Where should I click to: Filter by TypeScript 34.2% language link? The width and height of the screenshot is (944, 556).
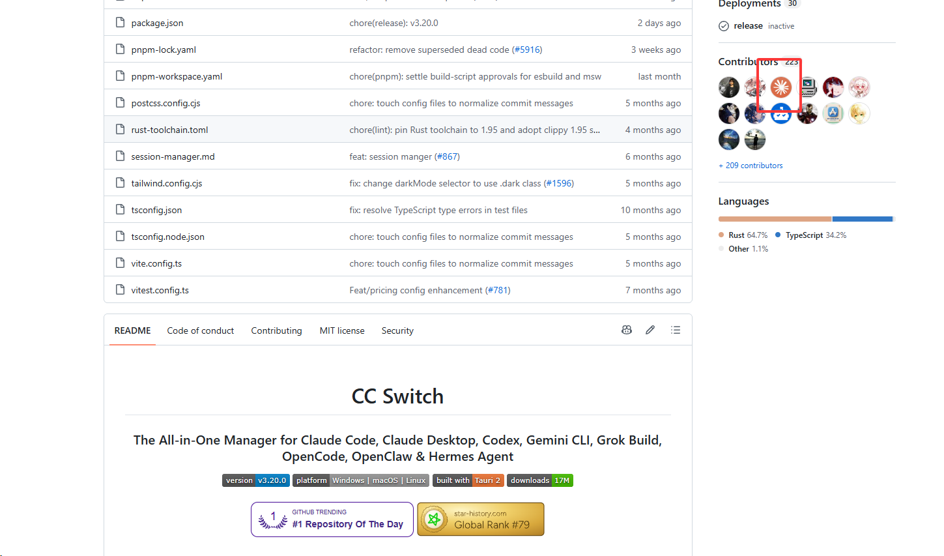click(x=811, y=235)
